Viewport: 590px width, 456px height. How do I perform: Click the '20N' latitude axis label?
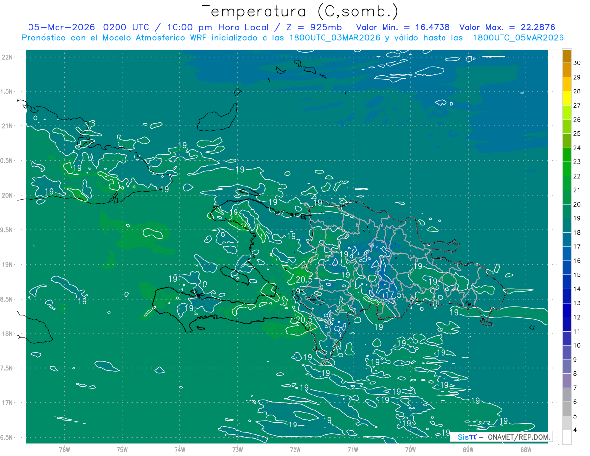pos(8,196)
